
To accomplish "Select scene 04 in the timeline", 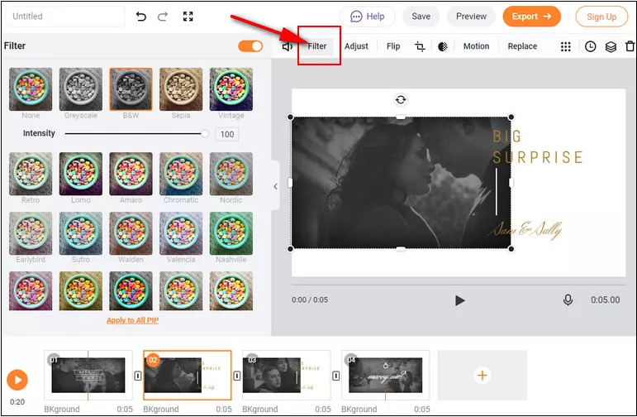I will (x=386, y=375).
